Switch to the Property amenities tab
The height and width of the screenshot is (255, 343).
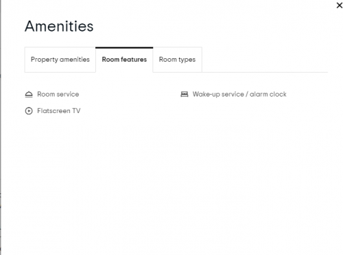pos(60,60)
